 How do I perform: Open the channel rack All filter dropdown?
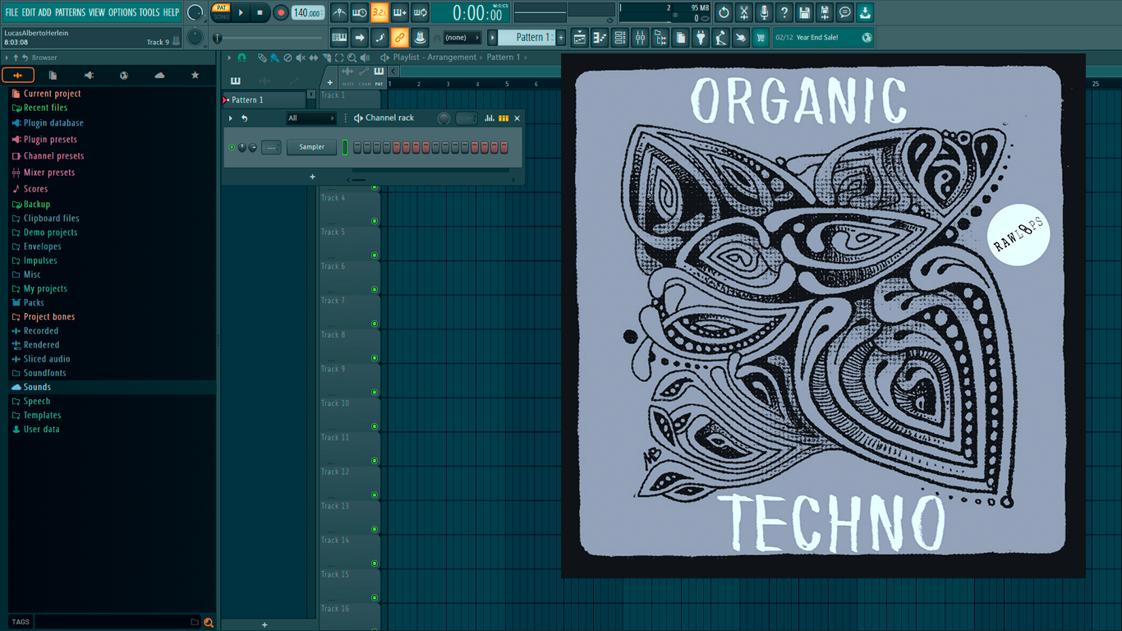click(310, 118)
